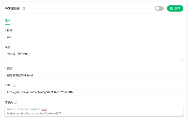Expand the type dropdown chevron arrow
Viewport: 188px width, 118px height.
click(180, 75)
